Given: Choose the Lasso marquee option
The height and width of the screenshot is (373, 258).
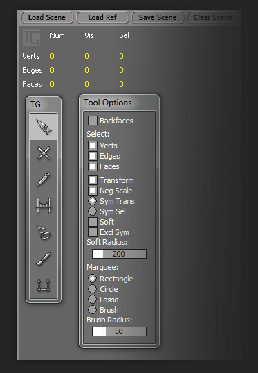Looking at the screenshot, I should tap(92, 300).
